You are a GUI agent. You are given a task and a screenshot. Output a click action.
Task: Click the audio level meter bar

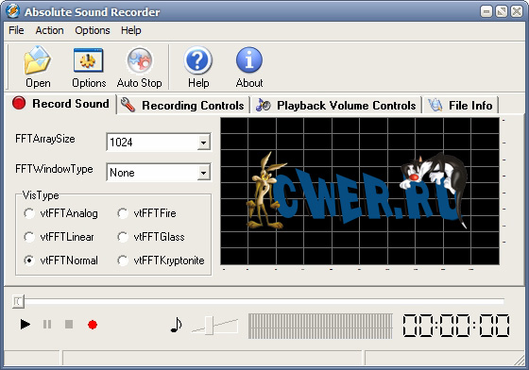click(x=320, y=326)
